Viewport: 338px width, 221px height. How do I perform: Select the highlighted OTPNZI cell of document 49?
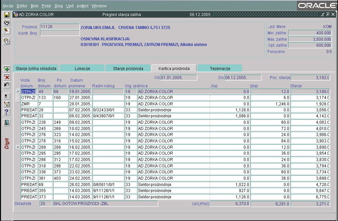[x=29, y=92]
